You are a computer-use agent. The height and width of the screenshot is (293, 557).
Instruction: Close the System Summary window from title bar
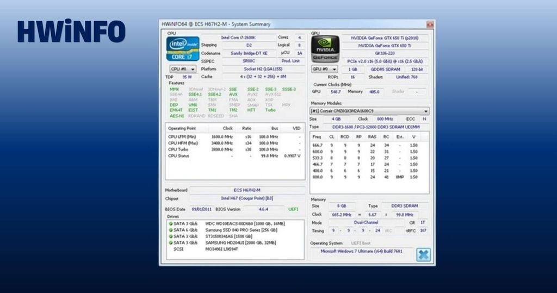point(430,24)
